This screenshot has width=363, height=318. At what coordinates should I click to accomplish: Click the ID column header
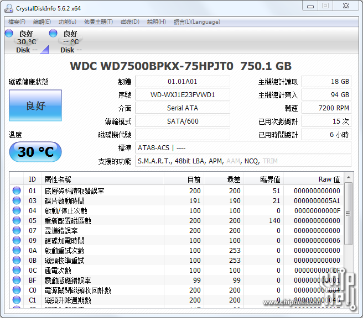point(32,179)
